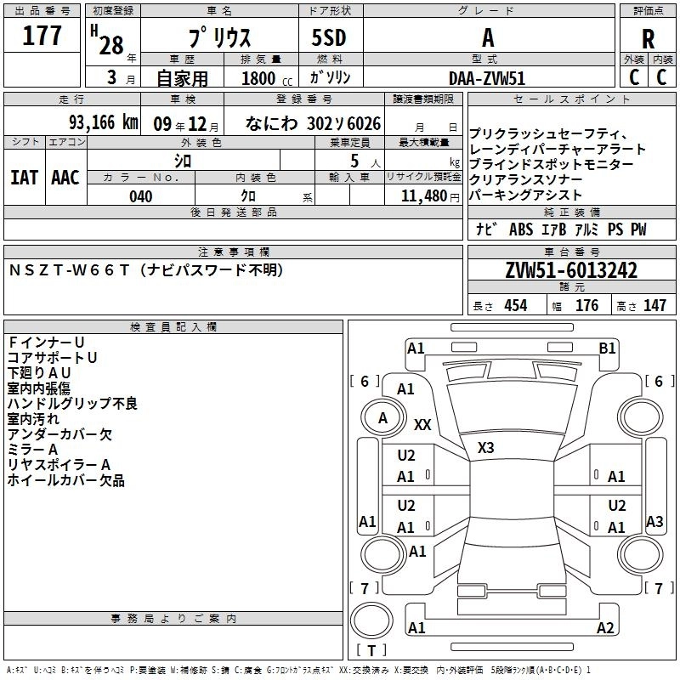Select model code DAA-ZVW51
Image resolution: width=680 pixels, height=680 pixels.
pyautogui.click(x=488, y=77)
